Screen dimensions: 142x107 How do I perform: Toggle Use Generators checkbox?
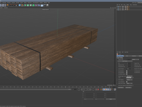click(127, 73)
